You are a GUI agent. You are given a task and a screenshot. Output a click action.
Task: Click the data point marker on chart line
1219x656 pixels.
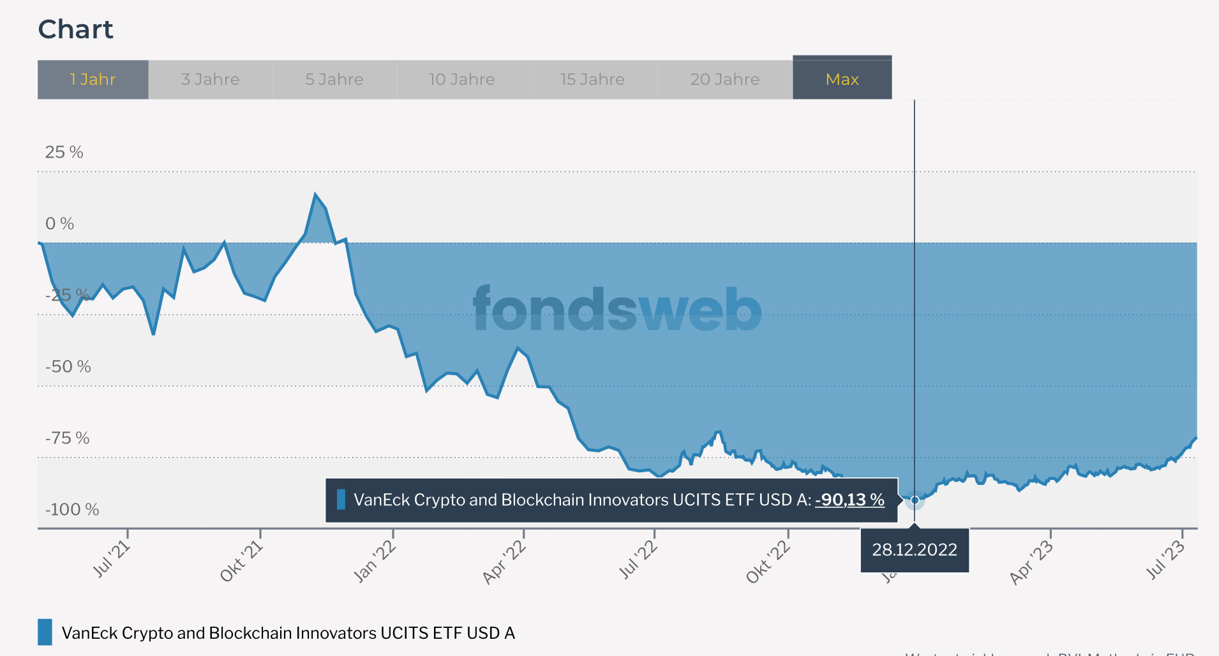coord(915,500)
